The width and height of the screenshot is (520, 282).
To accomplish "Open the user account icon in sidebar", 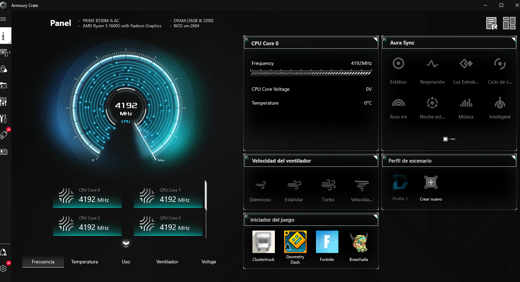I will pyautogui.click(x=3, y=252).
